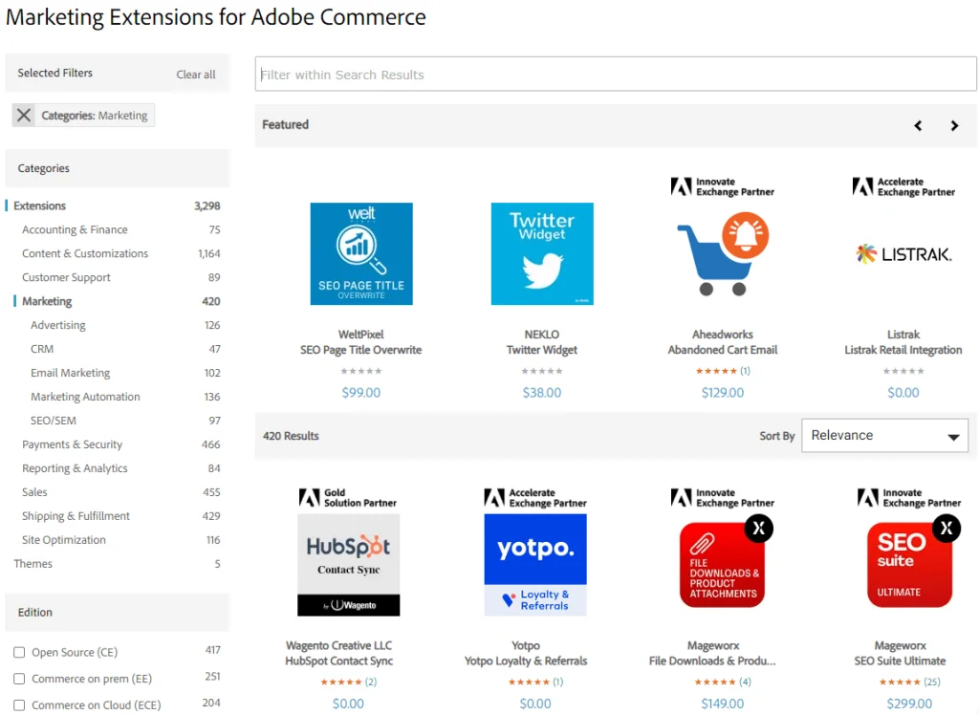Image resolution: width=979 pixels, height=715 pixels.
Task: Open the HubSpot Contact Sync icon
Action: [348, 564]
